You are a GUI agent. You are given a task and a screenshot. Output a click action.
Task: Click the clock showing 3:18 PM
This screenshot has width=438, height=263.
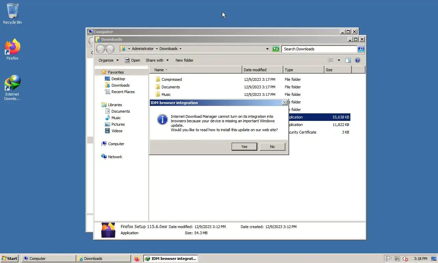click(x=420, y=259)
